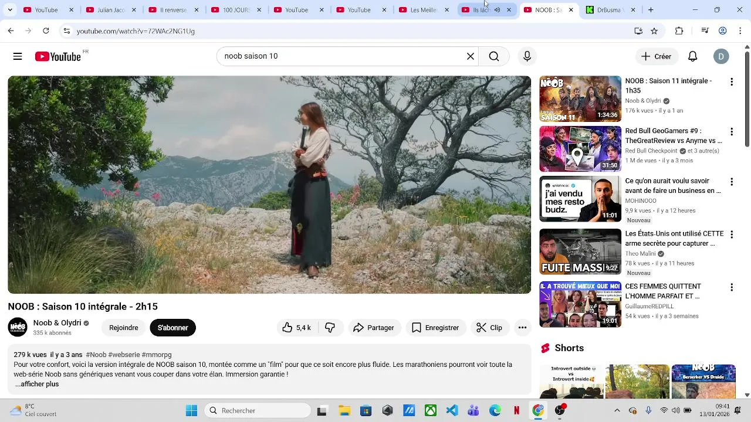The height and width of the screenshot is (422, 751).
Task: Open CES FEMMES QUITTENT video title
Action: (x=663, y=291)
